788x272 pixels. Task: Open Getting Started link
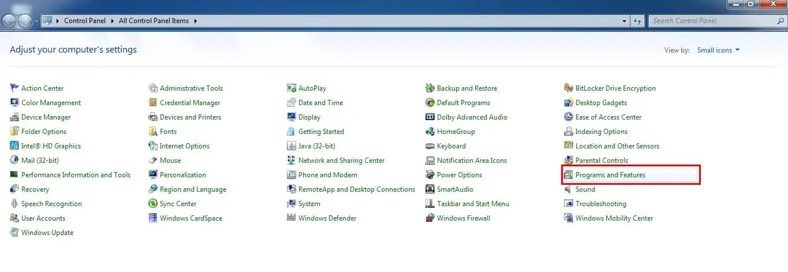pos(321,132)
